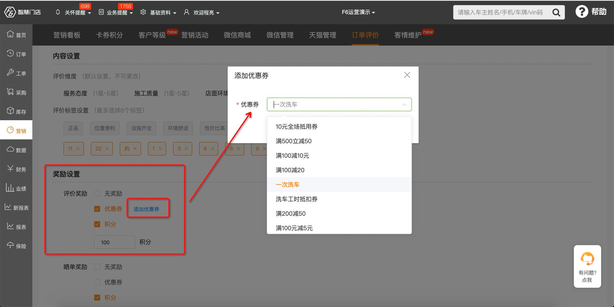Uncheck 积分 under 评价奖励
This screenshot has width=614, height=307.
(x=97, y=224)
